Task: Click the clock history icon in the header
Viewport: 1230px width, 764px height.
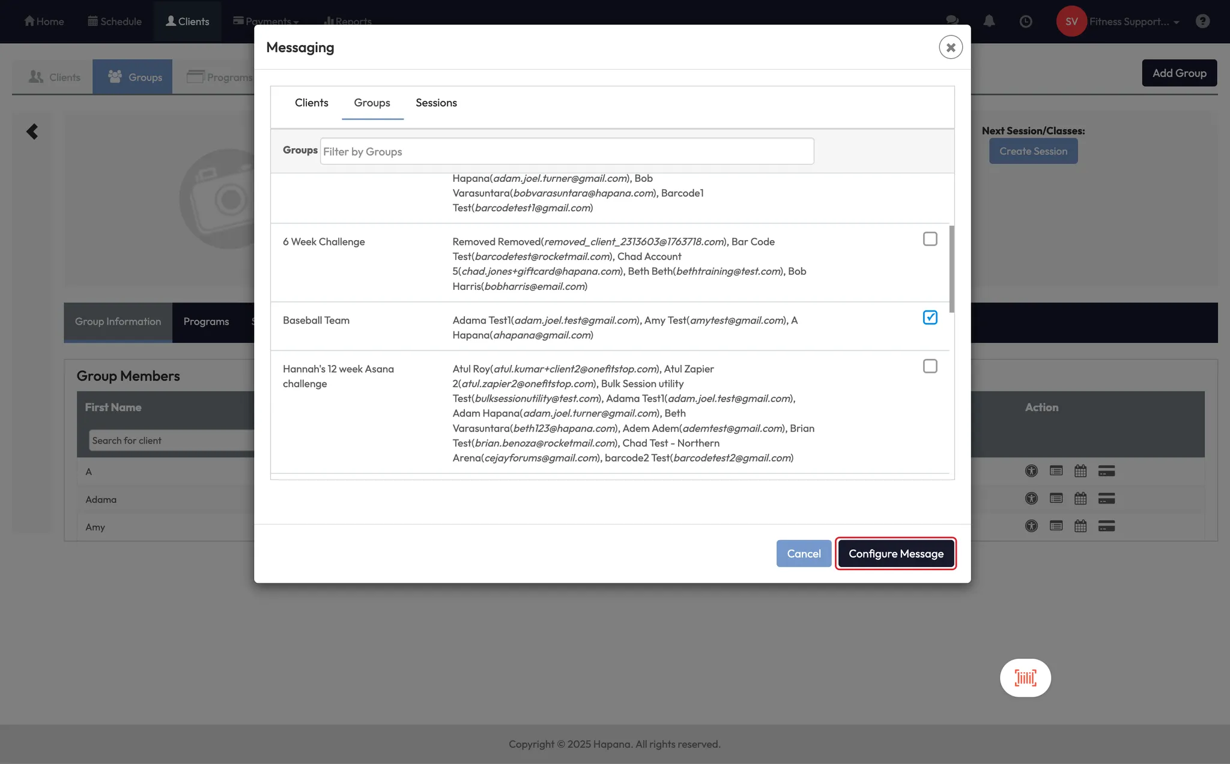Action: (1026, 22)
